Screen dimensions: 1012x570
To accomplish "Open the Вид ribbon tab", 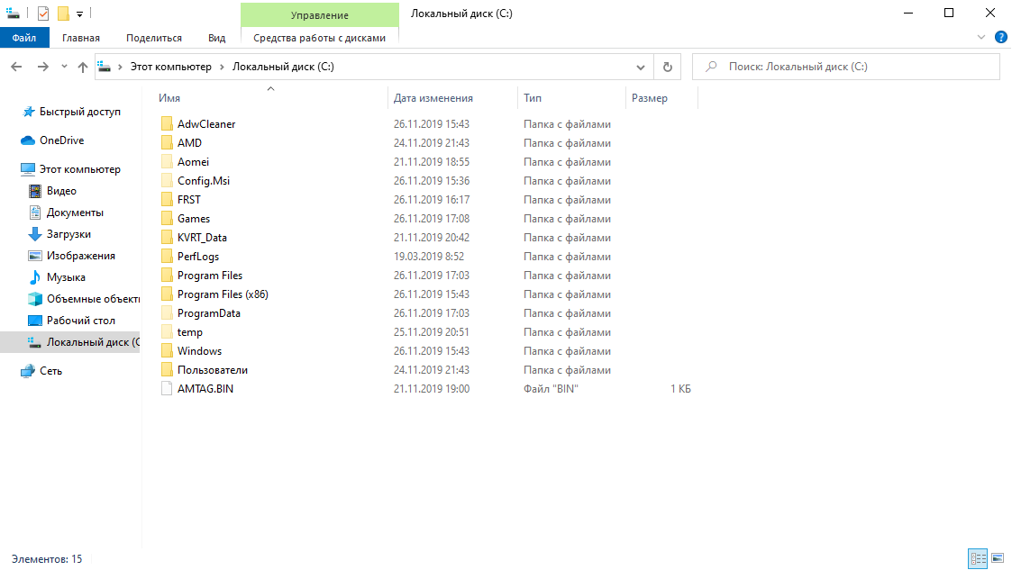I will (x=217, y=38).
